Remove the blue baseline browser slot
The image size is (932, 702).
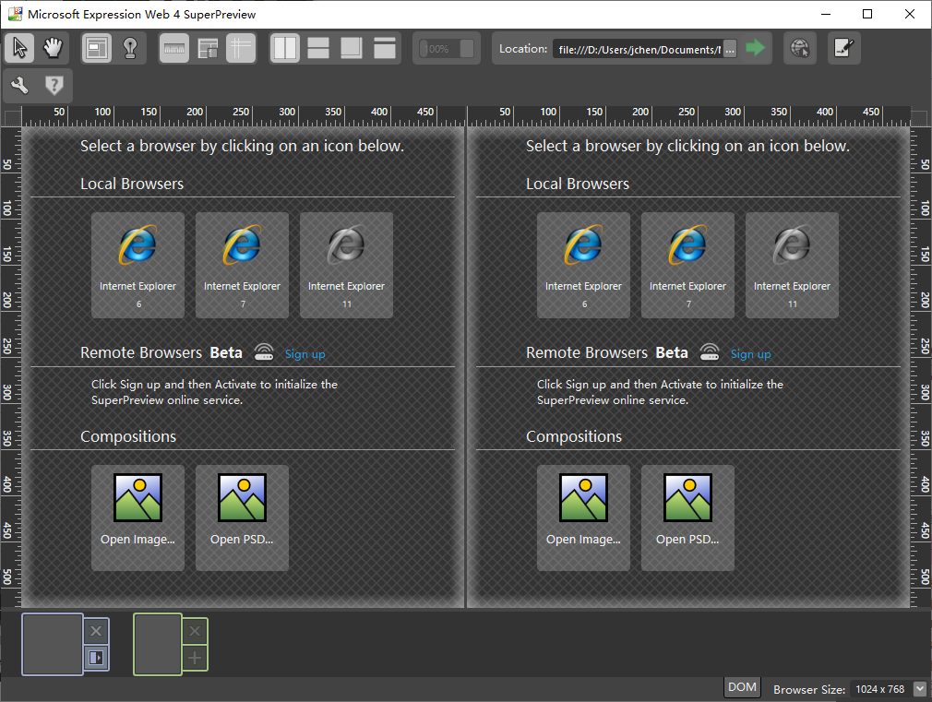click(96, 631)
